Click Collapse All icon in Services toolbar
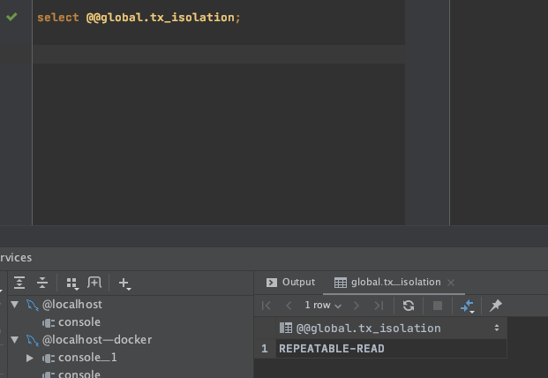 (41, 283)
